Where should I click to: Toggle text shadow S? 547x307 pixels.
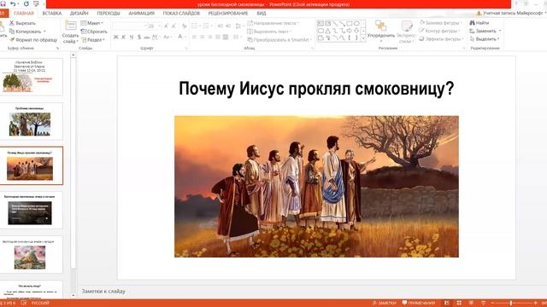pyautogui.click(x=139, y=37)
